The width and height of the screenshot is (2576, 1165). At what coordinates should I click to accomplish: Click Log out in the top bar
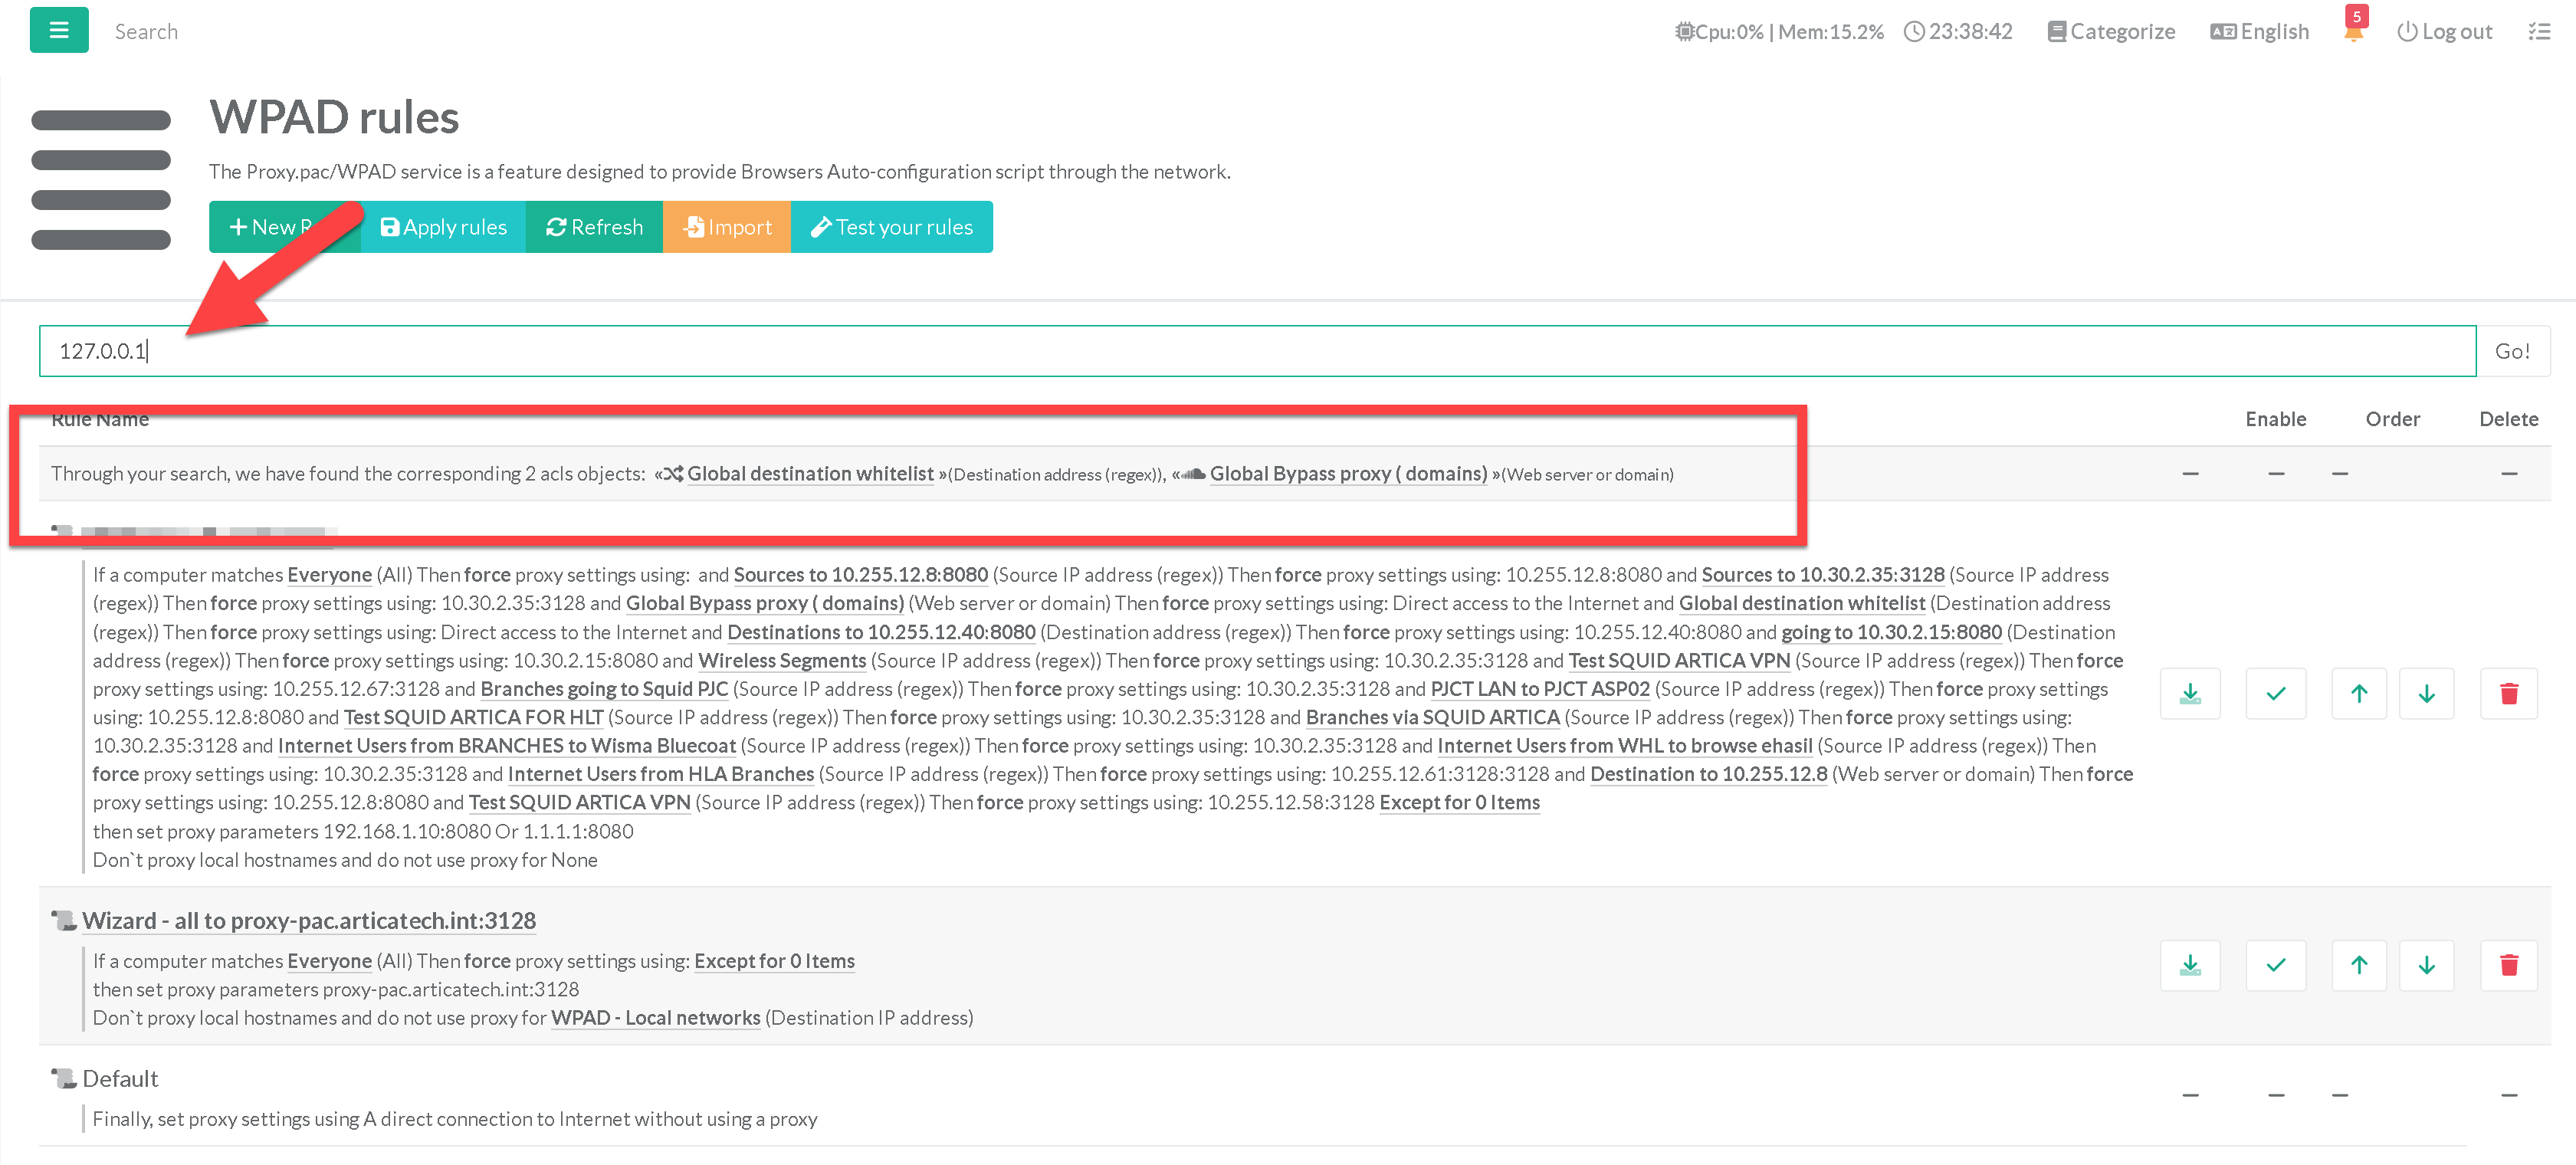coord(2444,31)
